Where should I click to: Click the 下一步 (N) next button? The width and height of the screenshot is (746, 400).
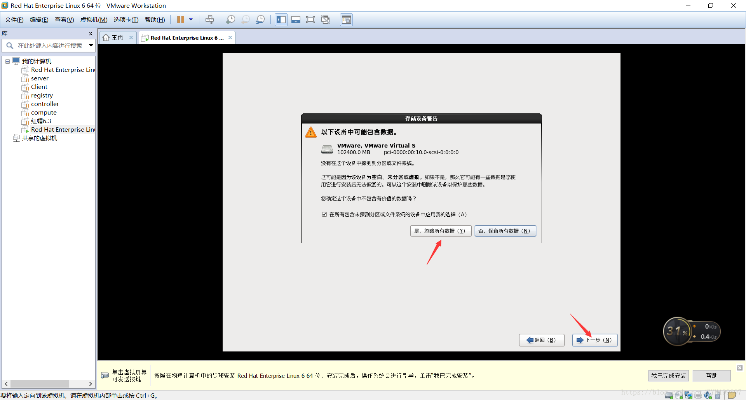coord(595,340)
